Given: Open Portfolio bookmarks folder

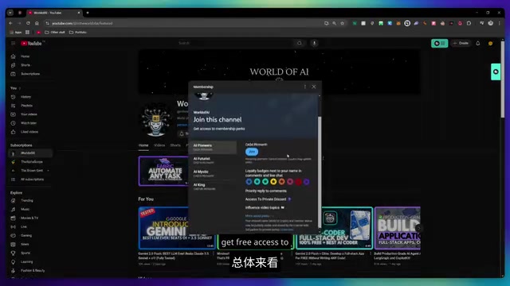Looking at the screenshot, I should point(78,32).
